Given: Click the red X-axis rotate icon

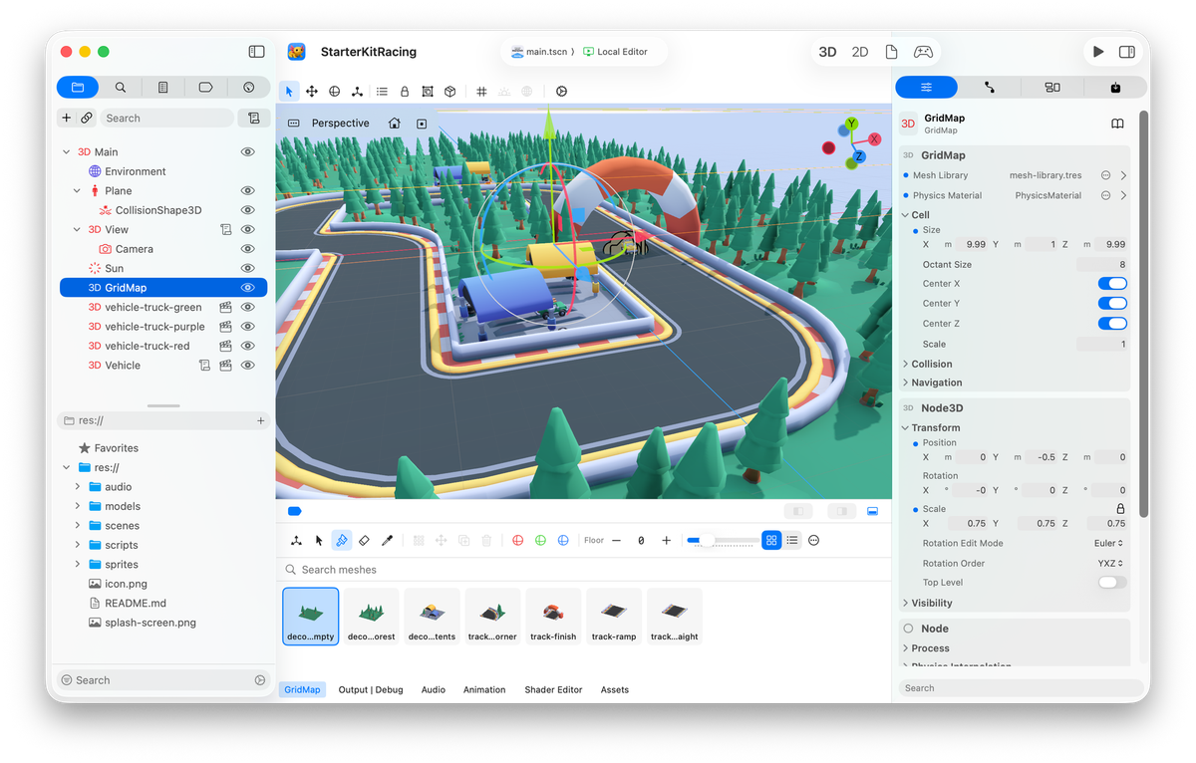Looking at the screenshot, I should [517, 540].
